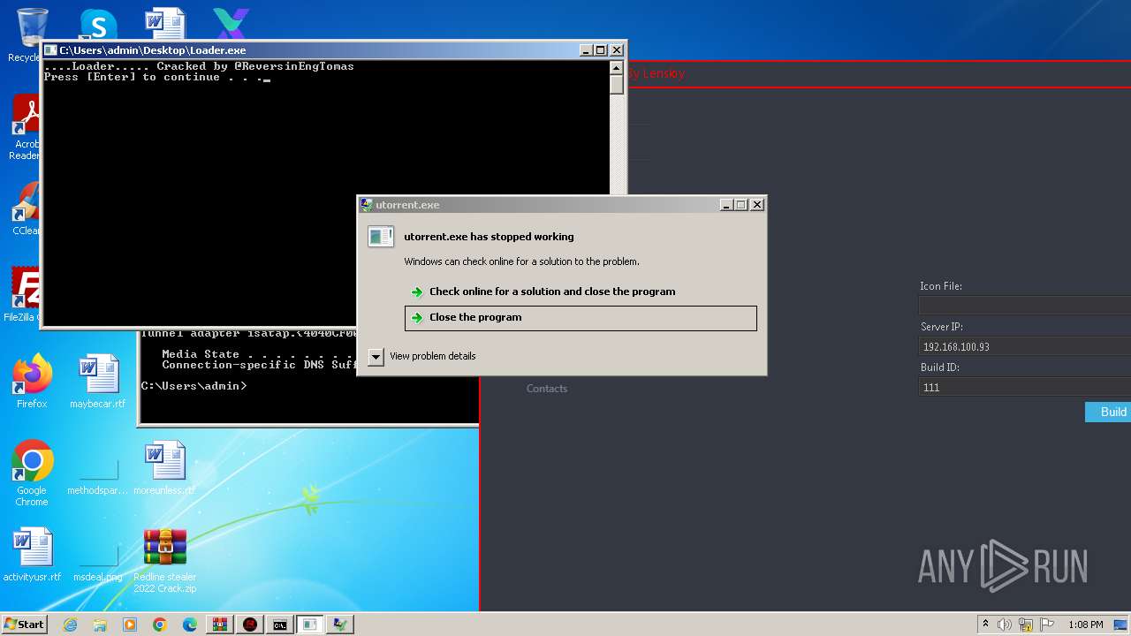Show hidden system tray icons
Image resolution: width=1131 pixels, height=636 pixels.
[986, 625]
